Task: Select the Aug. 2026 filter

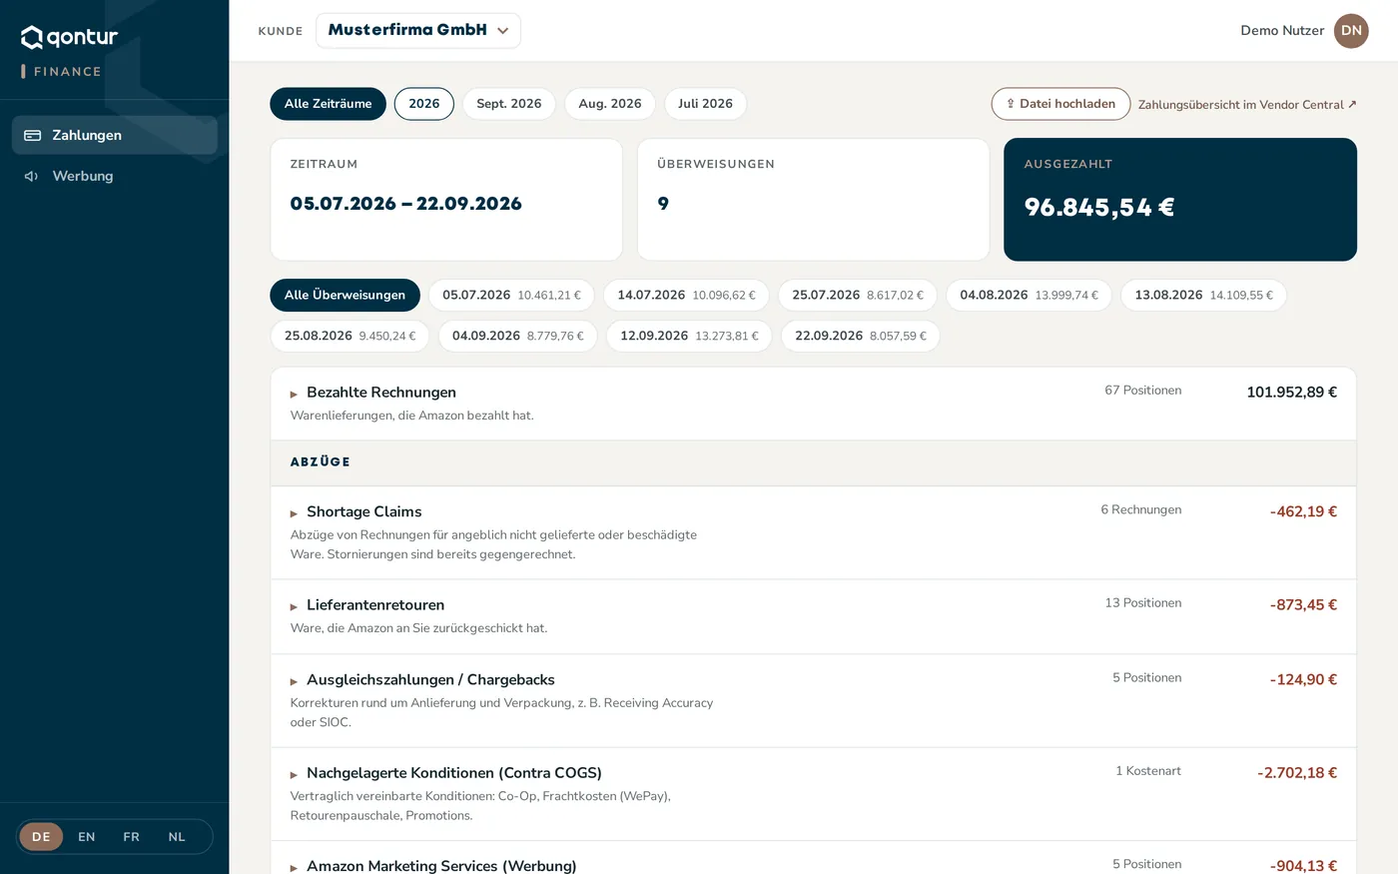Action: point(610,104)
